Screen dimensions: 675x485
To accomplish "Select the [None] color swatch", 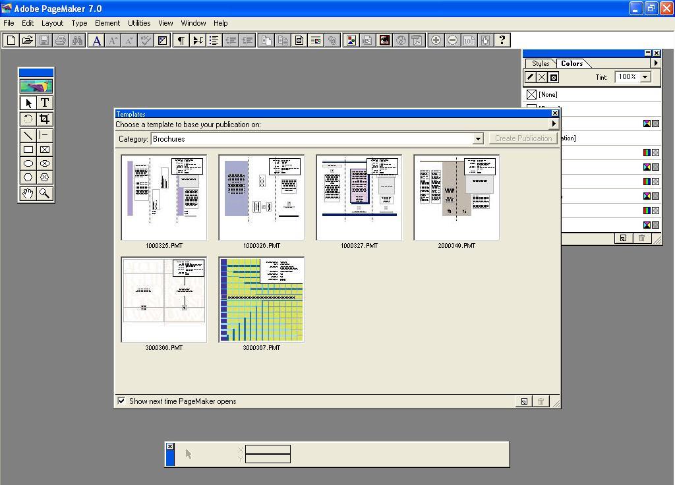I will tap(592, 95).
